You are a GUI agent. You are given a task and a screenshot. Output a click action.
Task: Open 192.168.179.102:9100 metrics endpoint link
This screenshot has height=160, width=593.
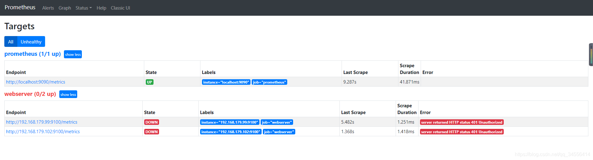tap(43, 132)
